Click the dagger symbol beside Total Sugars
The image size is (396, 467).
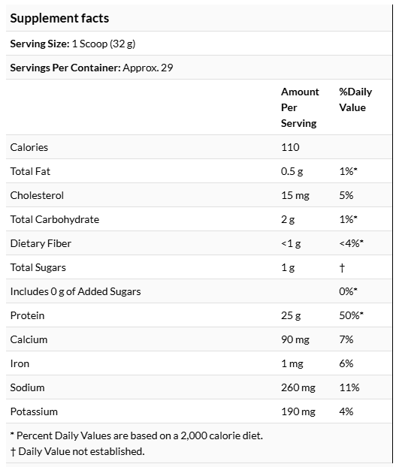(x=342, y=267)
